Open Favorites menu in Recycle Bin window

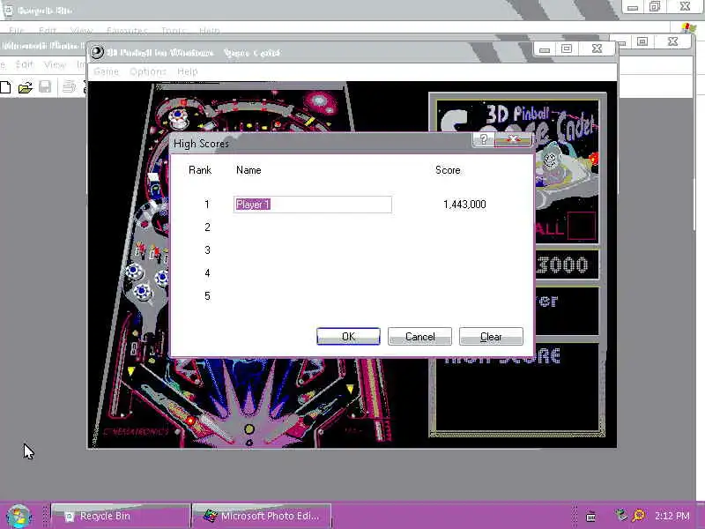tap(127, 31)
